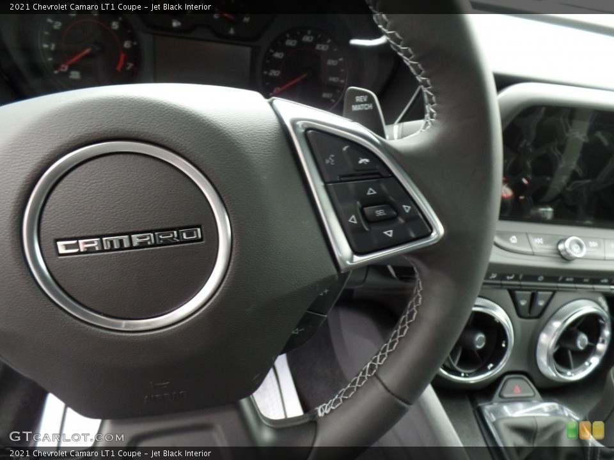This screenshot has height=460, width=614.
Task: Push the voice command button on the steering wheel
Action: click(x=329, y=158)
